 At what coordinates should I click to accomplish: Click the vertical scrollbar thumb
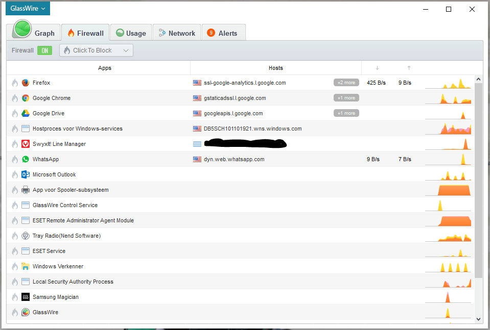pos(478,181)
